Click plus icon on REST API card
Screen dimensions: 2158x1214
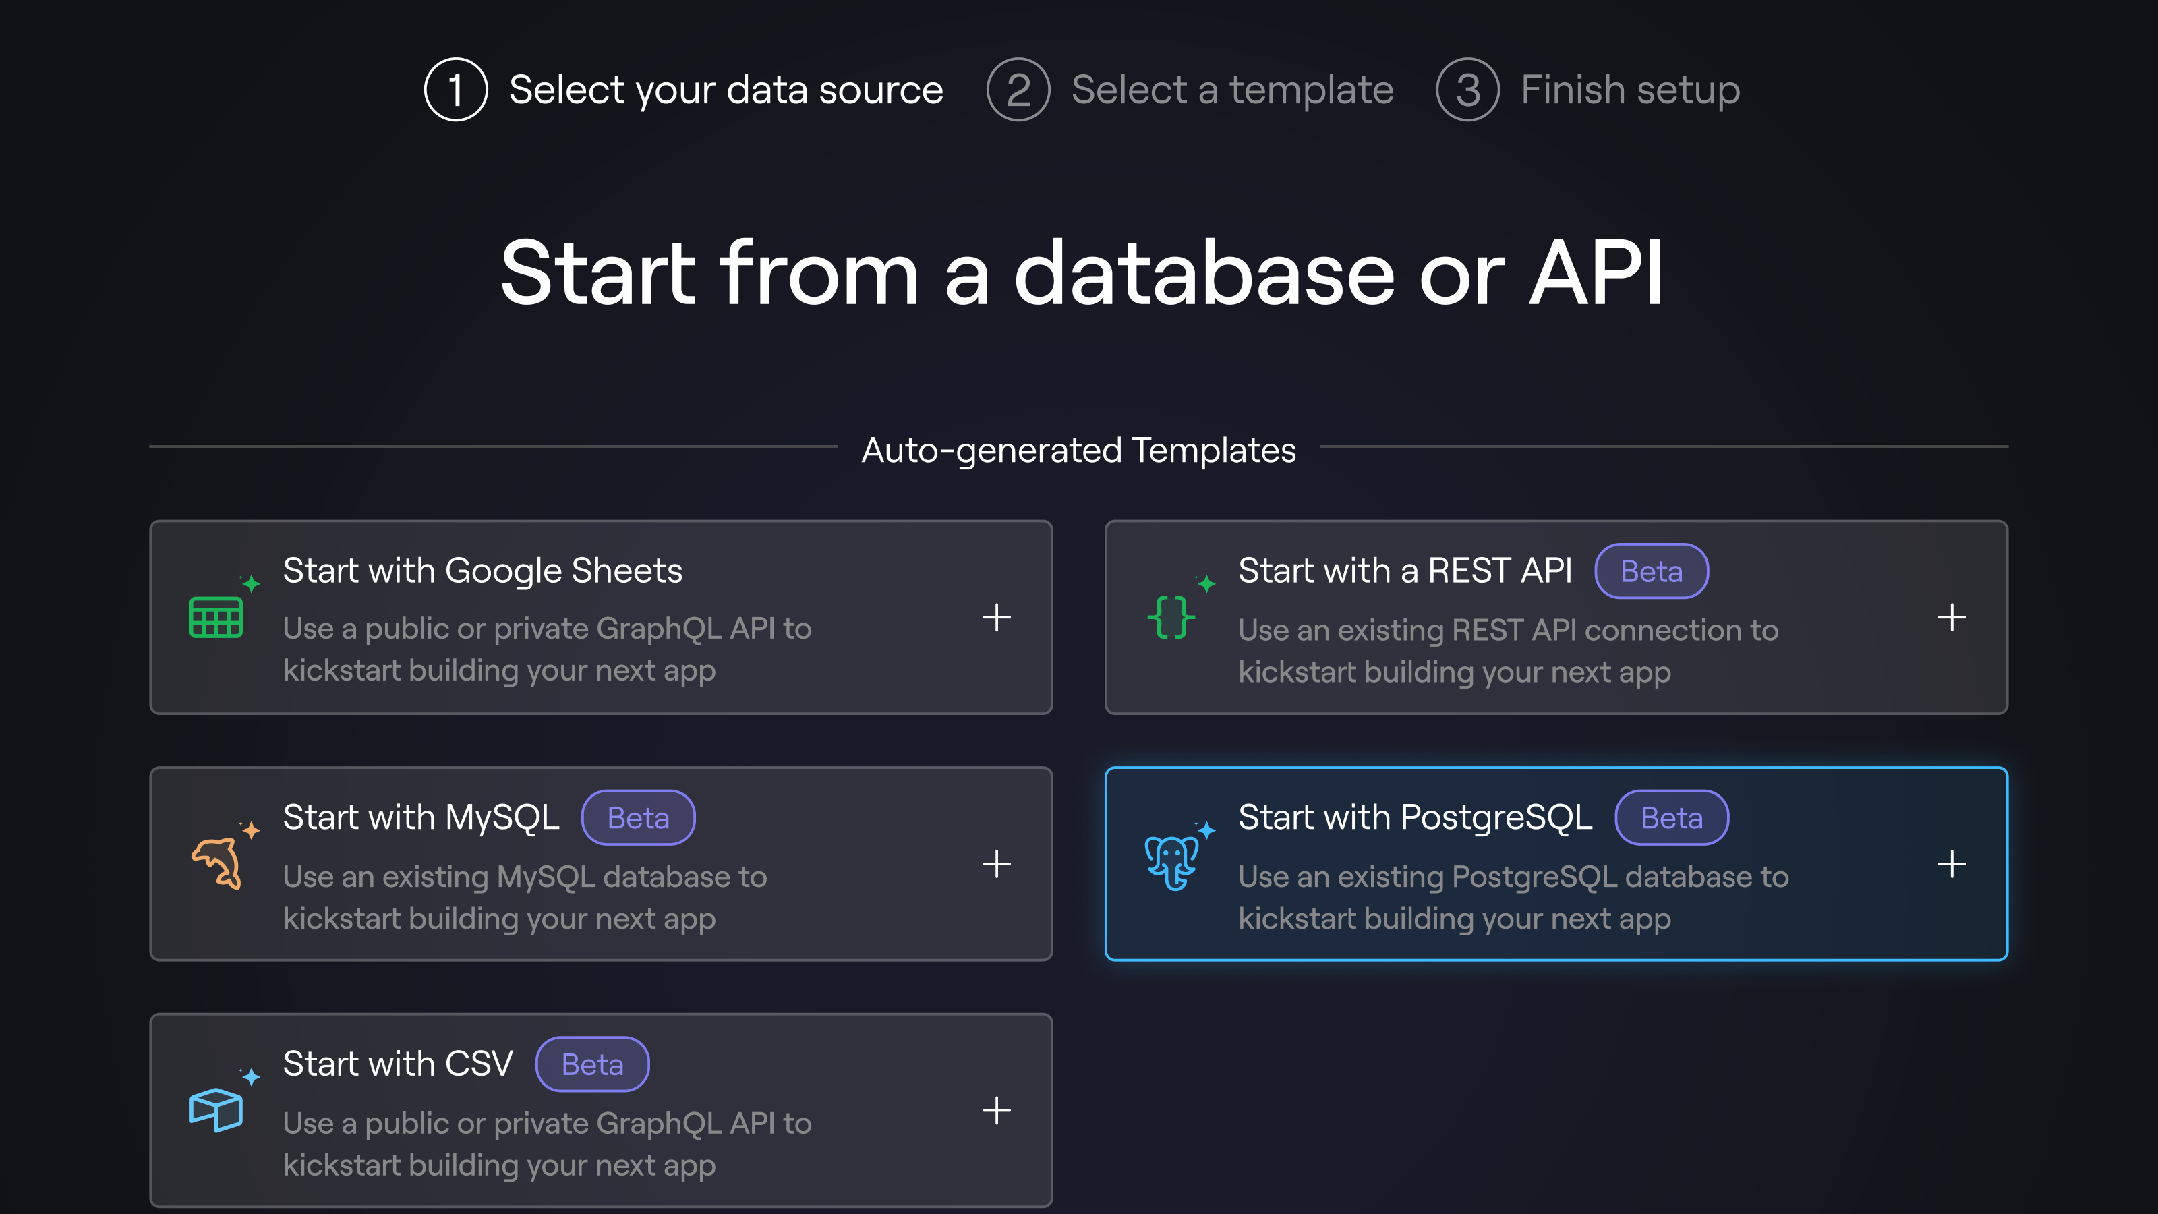tap(1952, 618)
